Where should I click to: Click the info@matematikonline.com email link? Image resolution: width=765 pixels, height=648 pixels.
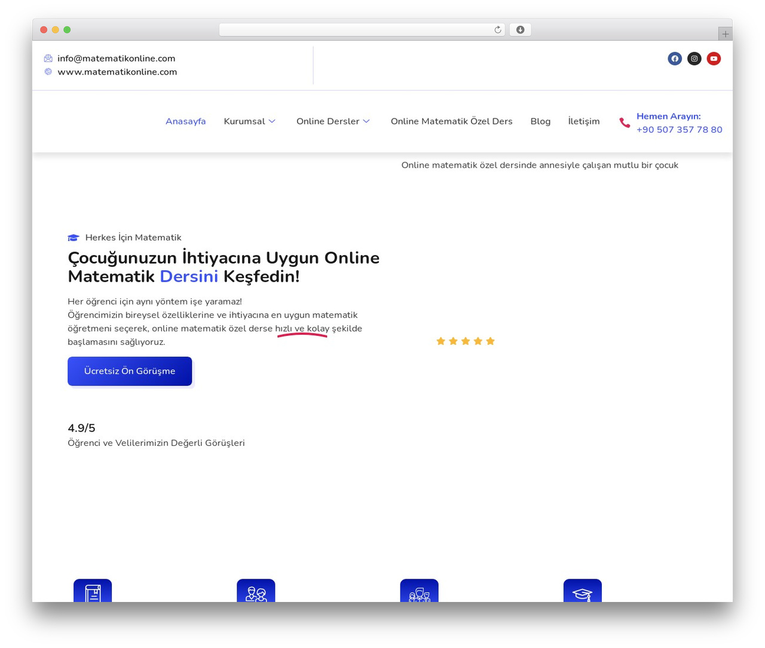[x=117, y=59]
